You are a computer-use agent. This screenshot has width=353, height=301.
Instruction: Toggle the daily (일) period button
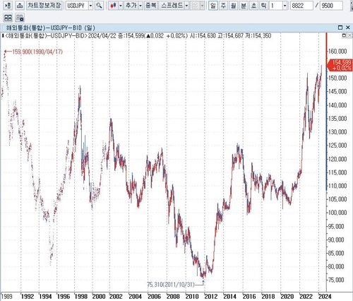point(213,6)
